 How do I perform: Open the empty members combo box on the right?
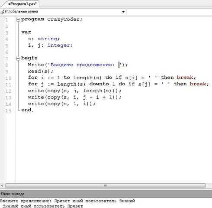(x=169, y=12)
